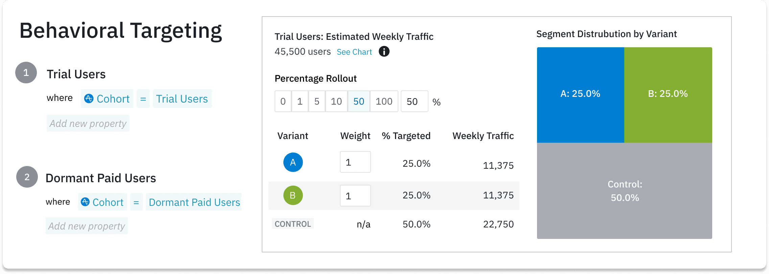Image resolution: width=769 pixels, height=274 pixels.
Task: Select the Variant B circle icon
Action: click(x=293, y=195)
